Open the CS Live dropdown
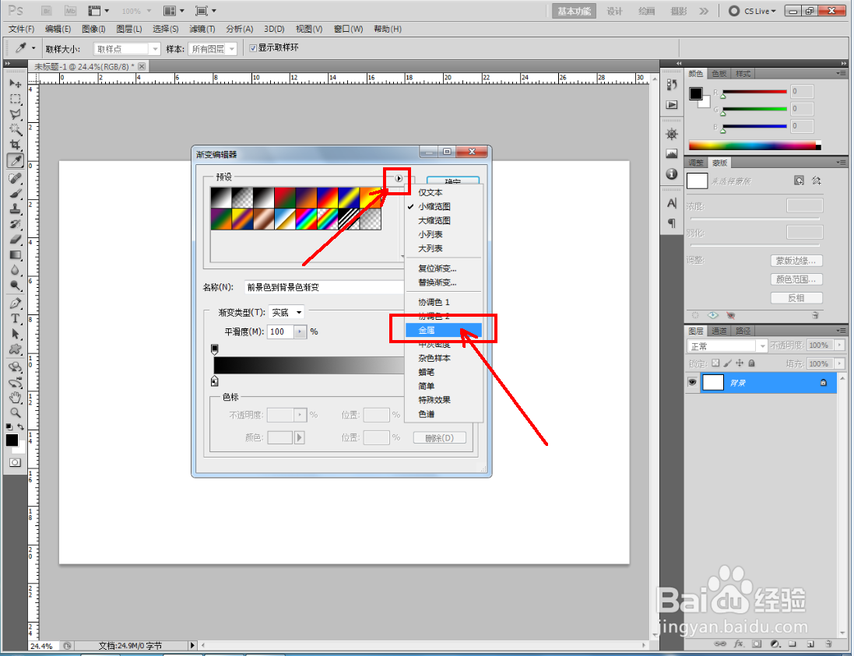Viewport: 854px width, 656px height. (x=759, y=11)
